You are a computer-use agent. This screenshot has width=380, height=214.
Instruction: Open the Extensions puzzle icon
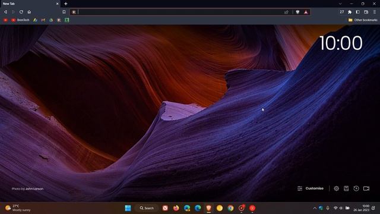350,12
